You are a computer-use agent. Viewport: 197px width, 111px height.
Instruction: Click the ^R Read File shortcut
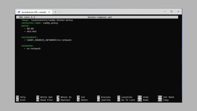coord(44,100)
